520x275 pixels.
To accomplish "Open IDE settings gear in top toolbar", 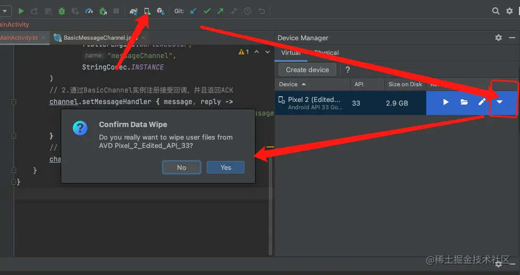I will (510, 12).
